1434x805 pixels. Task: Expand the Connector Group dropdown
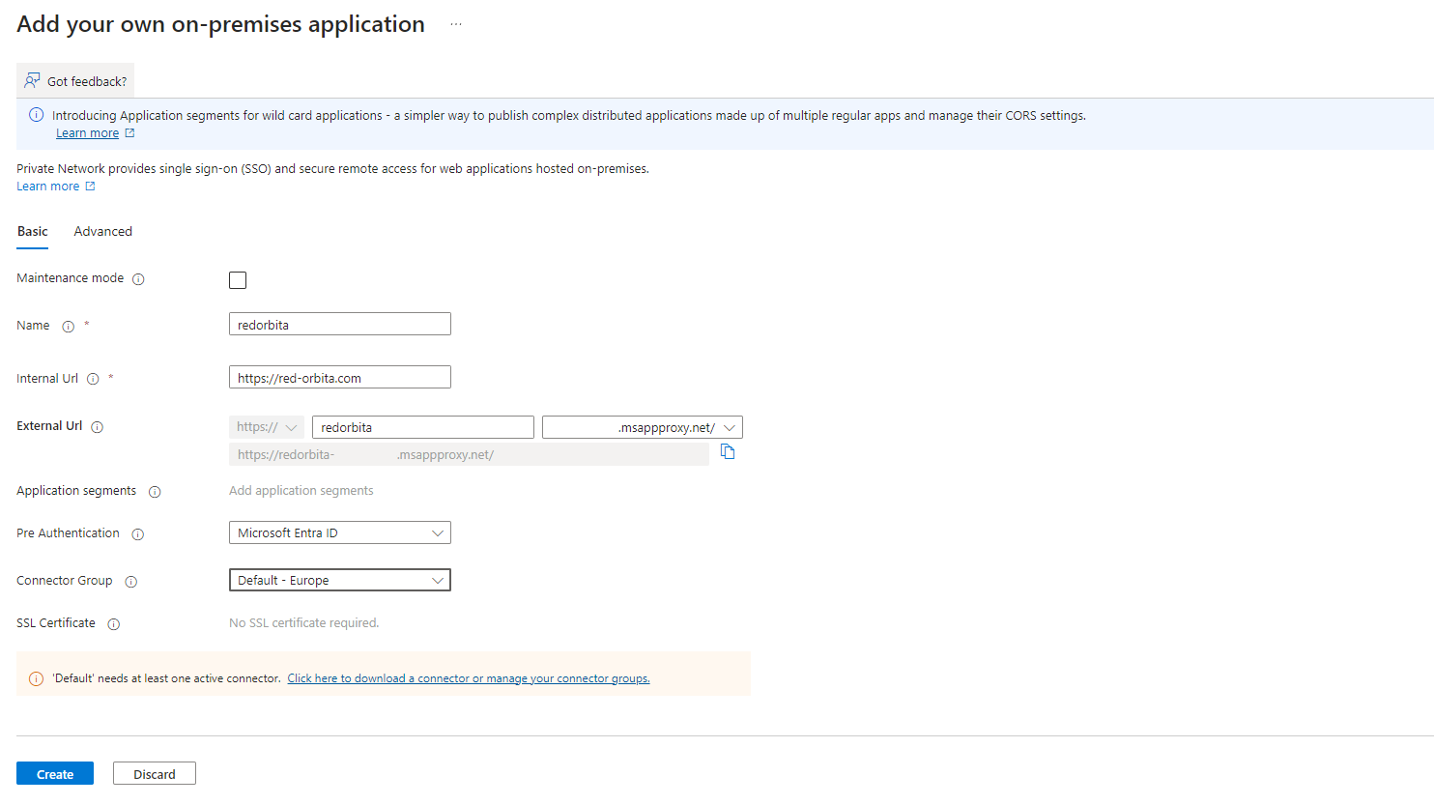339,580
